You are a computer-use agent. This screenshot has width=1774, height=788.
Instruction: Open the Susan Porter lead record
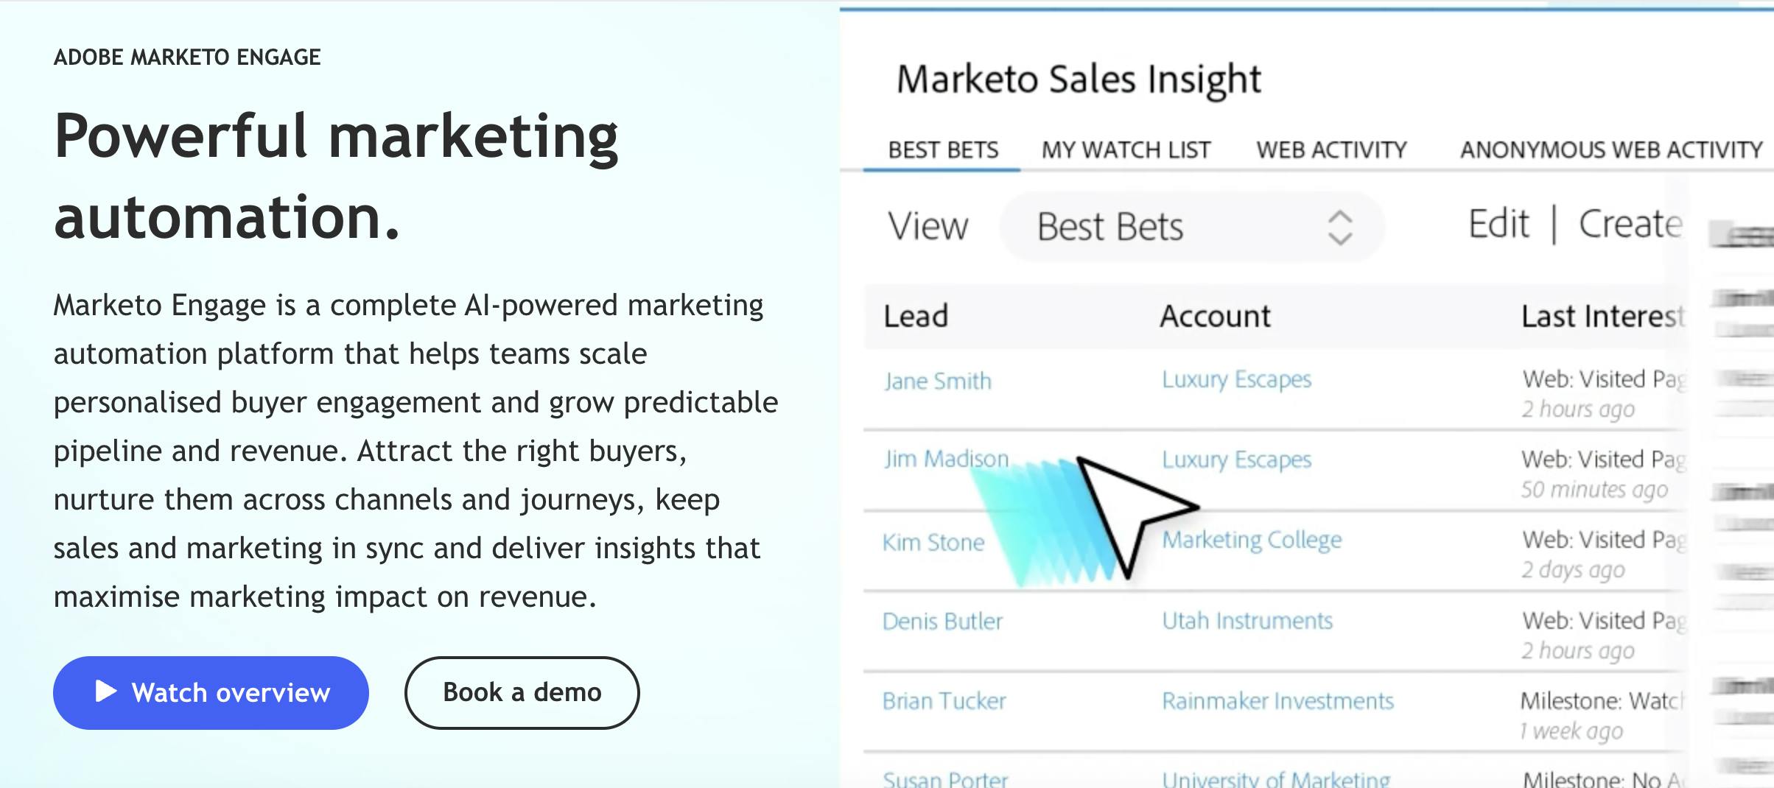pyautogui.click(x=944, y=778)
